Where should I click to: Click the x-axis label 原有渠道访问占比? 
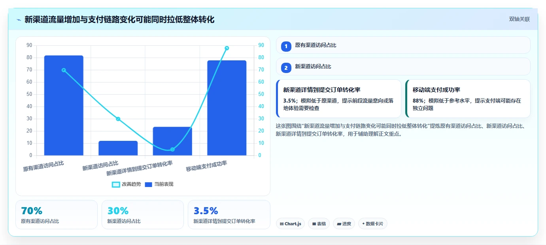coord(43,166)
